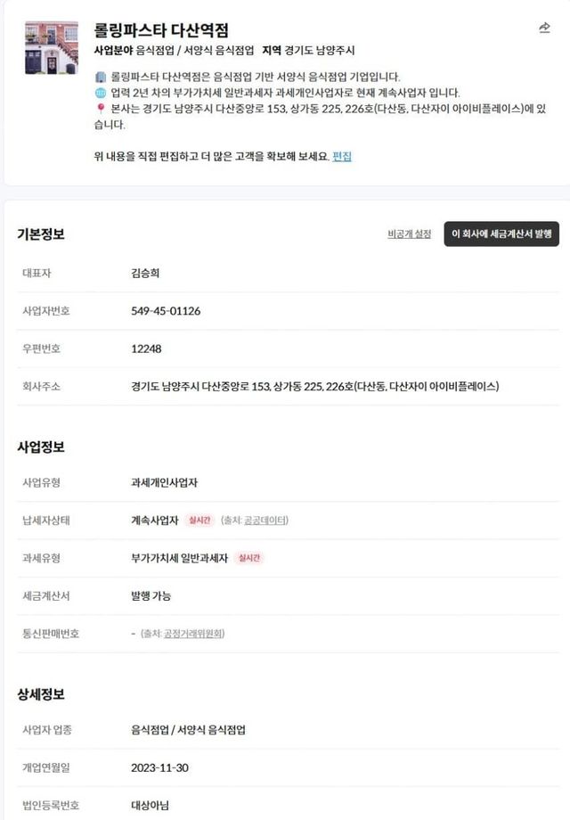570x820 pixels.
Task: Click the 기본정보 section heading
Action: (41, 234)
